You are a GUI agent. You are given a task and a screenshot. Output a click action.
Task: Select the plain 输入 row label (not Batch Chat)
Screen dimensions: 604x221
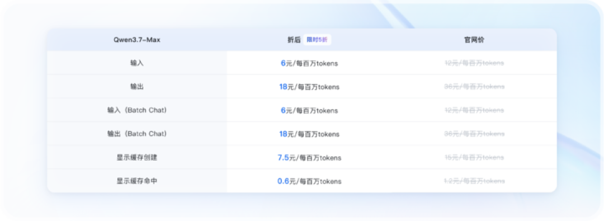pos(137,63)
